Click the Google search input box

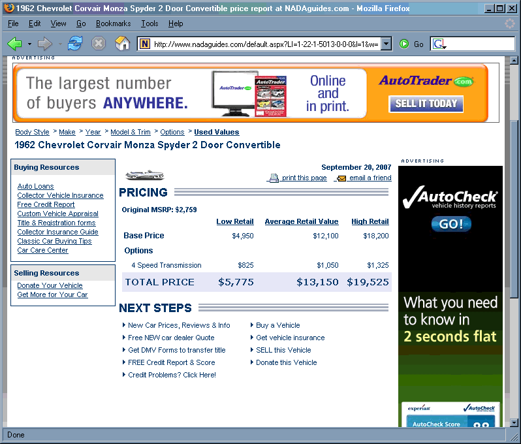(x=481, y=44)
